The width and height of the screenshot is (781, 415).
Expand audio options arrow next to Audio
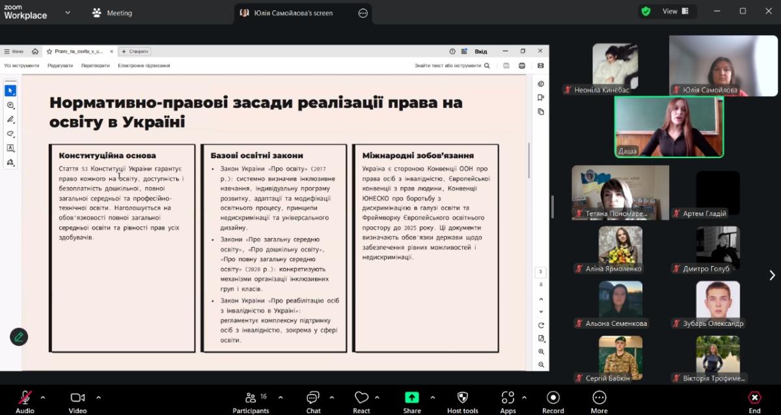(43, 397)
